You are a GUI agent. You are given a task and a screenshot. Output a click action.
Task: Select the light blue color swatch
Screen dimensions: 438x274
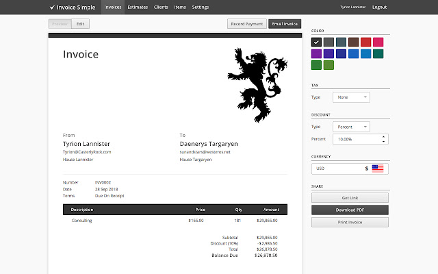(365, 53)
